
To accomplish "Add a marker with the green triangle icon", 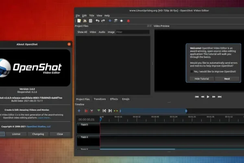I will pos(99,111).
